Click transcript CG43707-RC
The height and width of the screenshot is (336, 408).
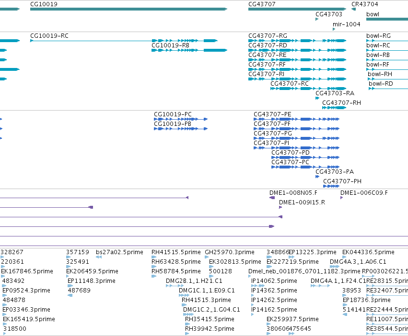coord(308,89)
